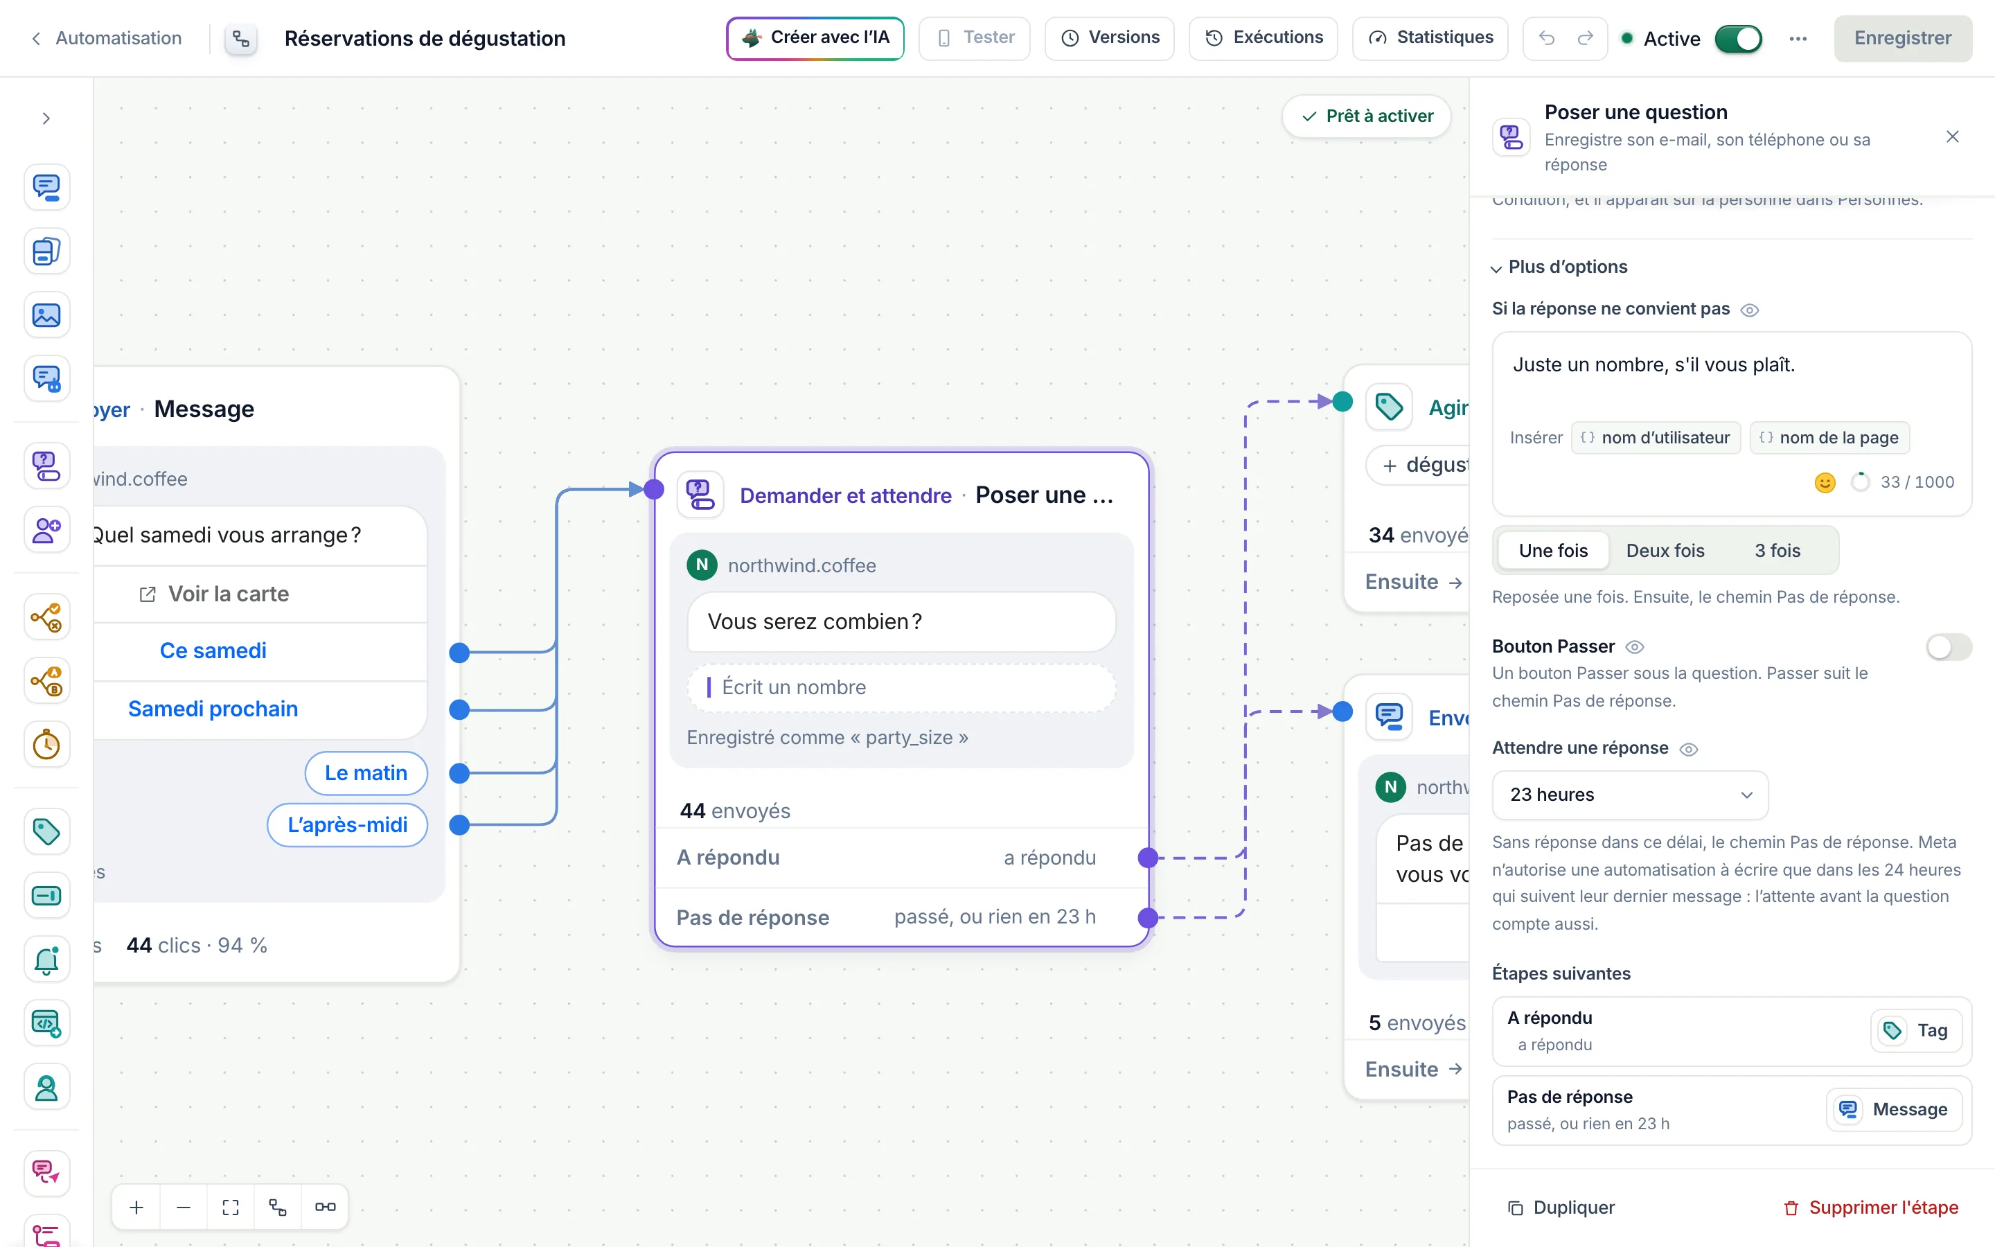Open the Exécutions log
Screen dimensions: 1995x1247
point(1263,38)
